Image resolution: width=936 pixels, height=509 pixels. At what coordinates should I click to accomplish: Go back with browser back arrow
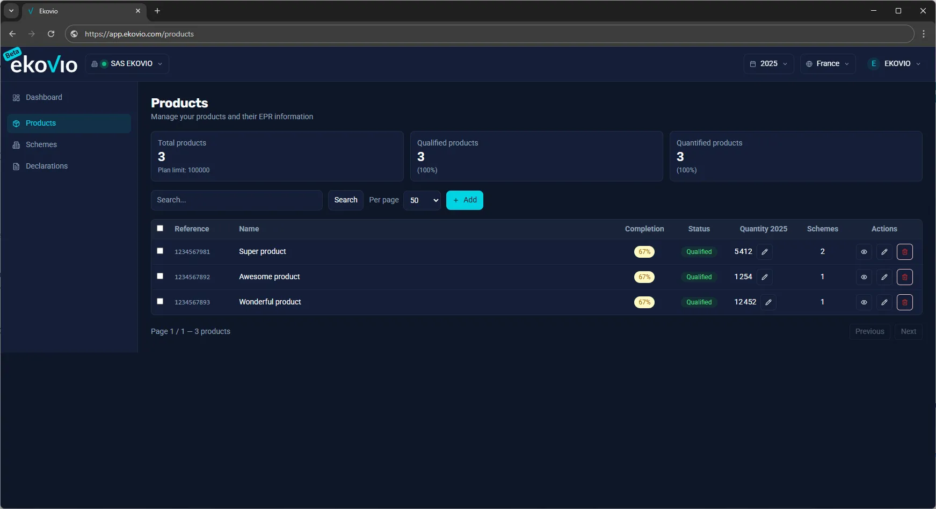coord(12,34)
